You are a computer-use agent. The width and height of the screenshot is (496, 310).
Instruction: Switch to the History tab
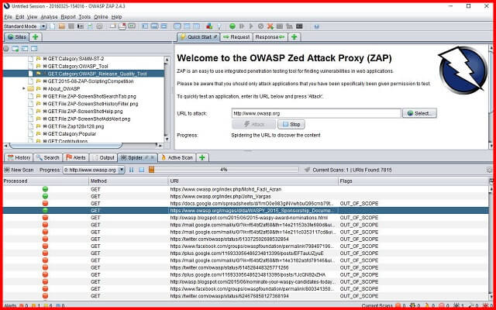click(x=19, y=157)
